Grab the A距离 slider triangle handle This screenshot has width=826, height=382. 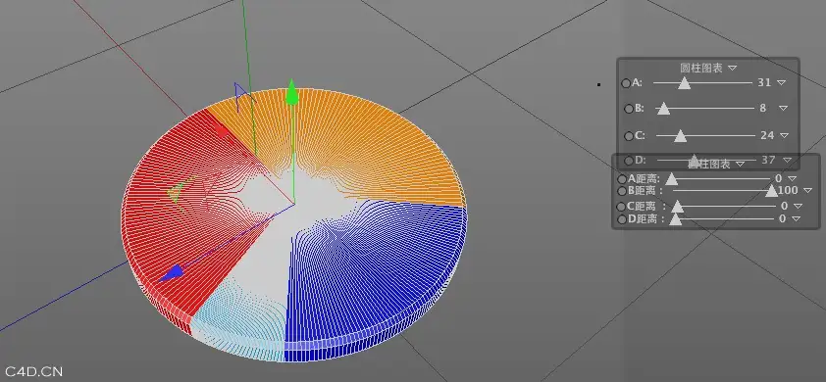click(x=671, y=179)
